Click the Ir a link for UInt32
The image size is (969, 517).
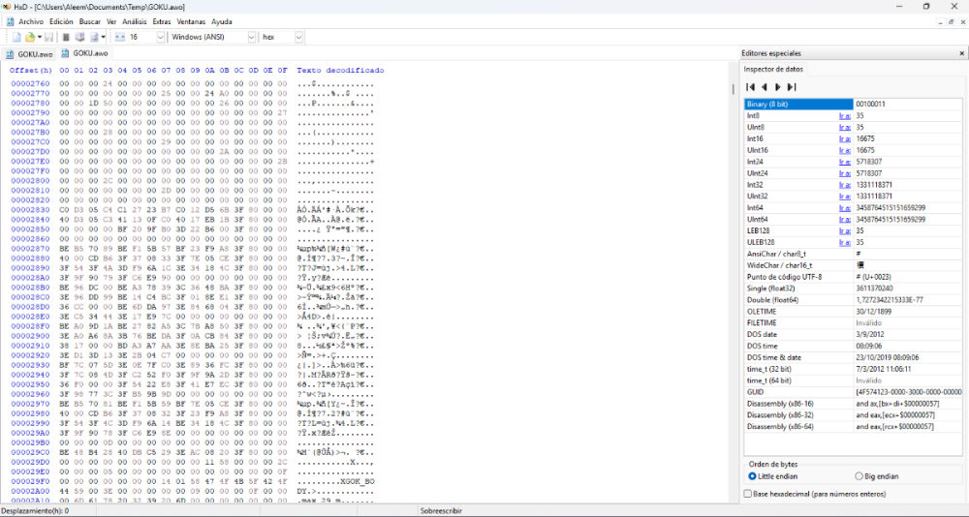point(844,196)
